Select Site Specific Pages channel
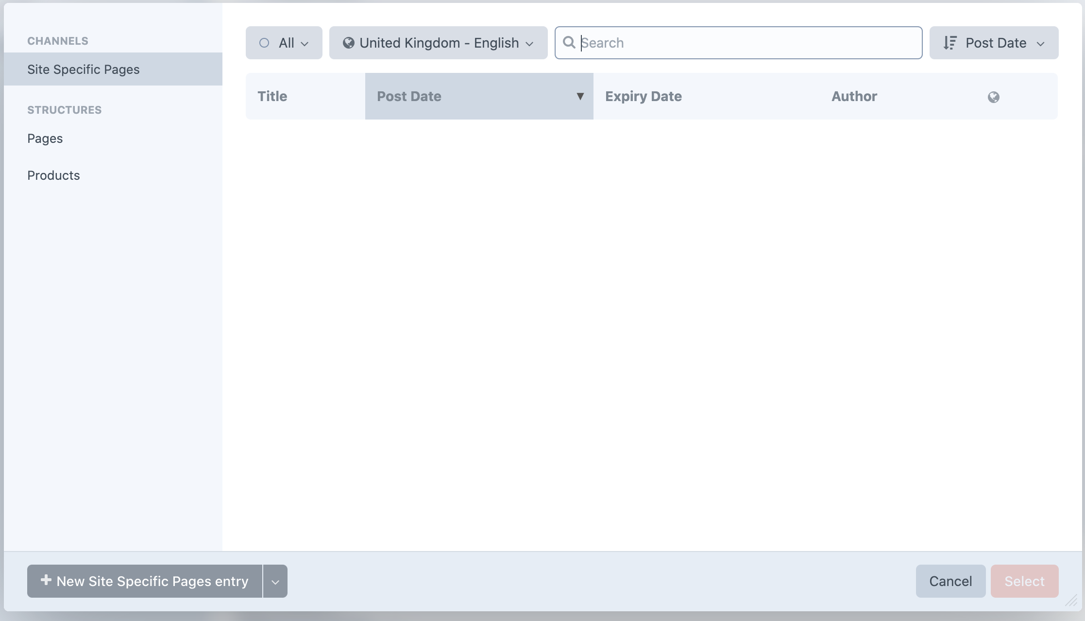This screenshot has width=1085, height=621. pos(113,69)
